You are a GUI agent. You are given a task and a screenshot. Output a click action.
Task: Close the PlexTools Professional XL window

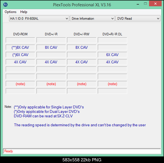(155, 4)
